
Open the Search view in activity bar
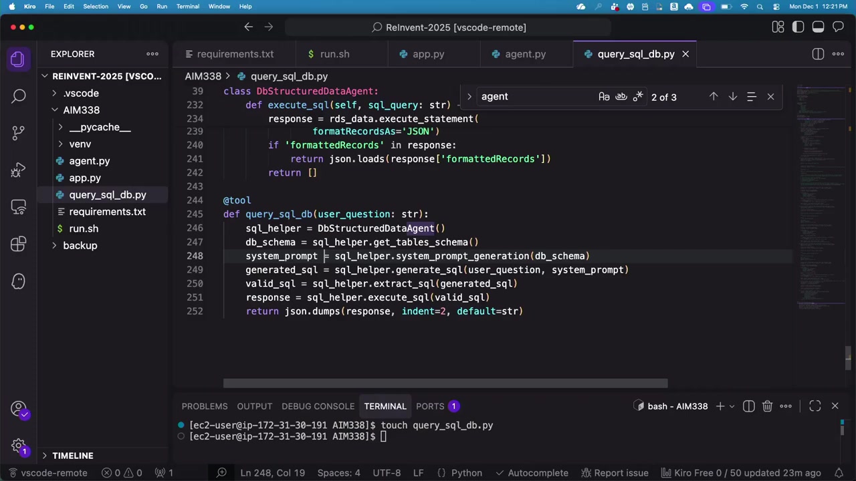(x=18, y=96)
